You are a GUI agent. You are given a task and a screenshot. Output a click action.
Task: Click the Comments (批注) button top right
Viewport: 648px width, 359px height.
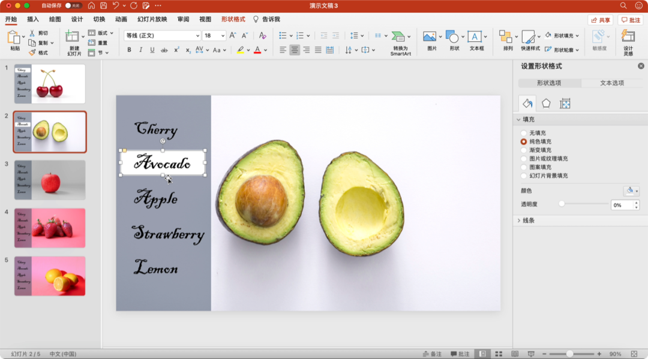pyautogui.click(x=631, y=20)
